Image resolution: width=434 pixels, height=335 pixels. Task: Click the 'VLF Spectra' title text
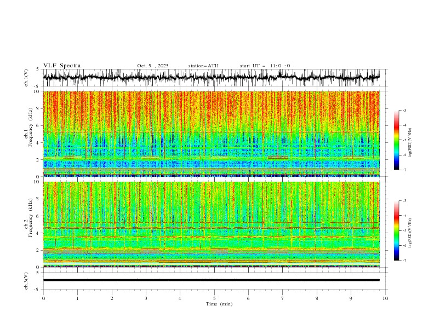(x=62, y=66)
